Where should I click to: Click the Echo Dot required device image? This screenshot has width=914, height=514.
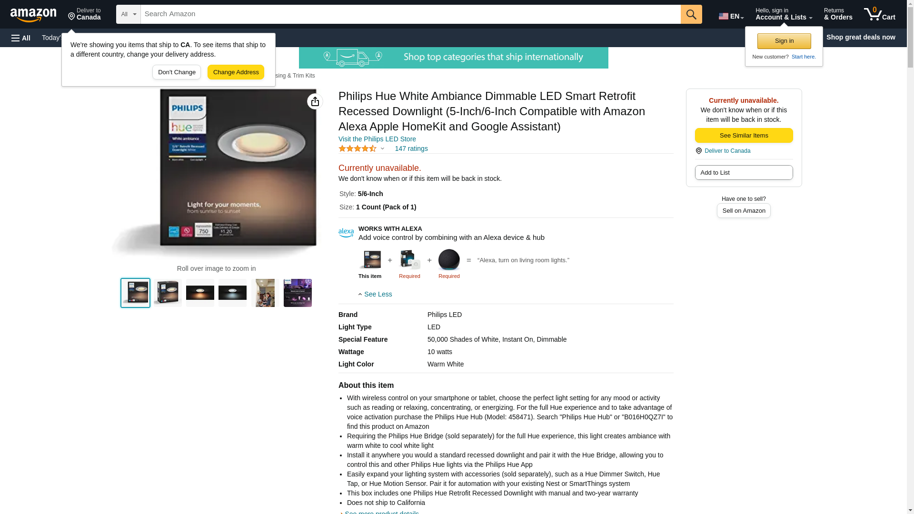coord(449,260)
